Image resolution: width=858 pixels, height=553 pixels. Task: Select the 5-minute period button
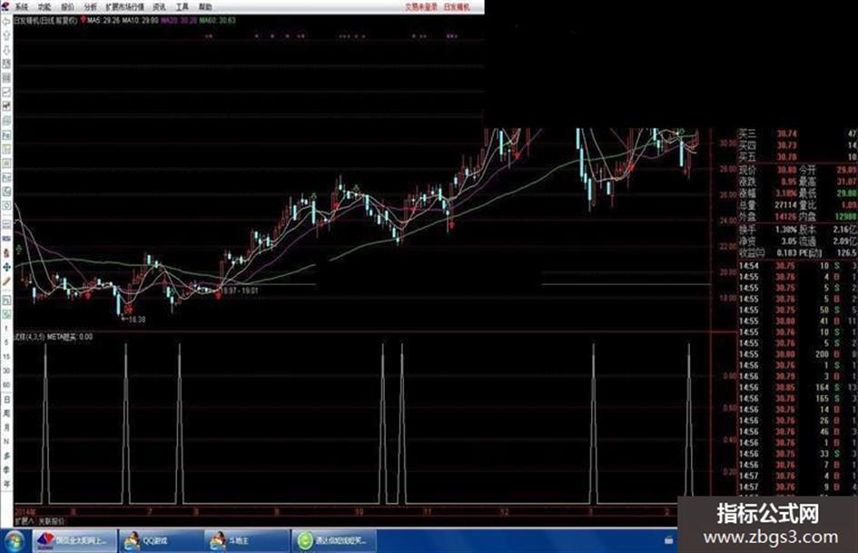coord(6,342)
